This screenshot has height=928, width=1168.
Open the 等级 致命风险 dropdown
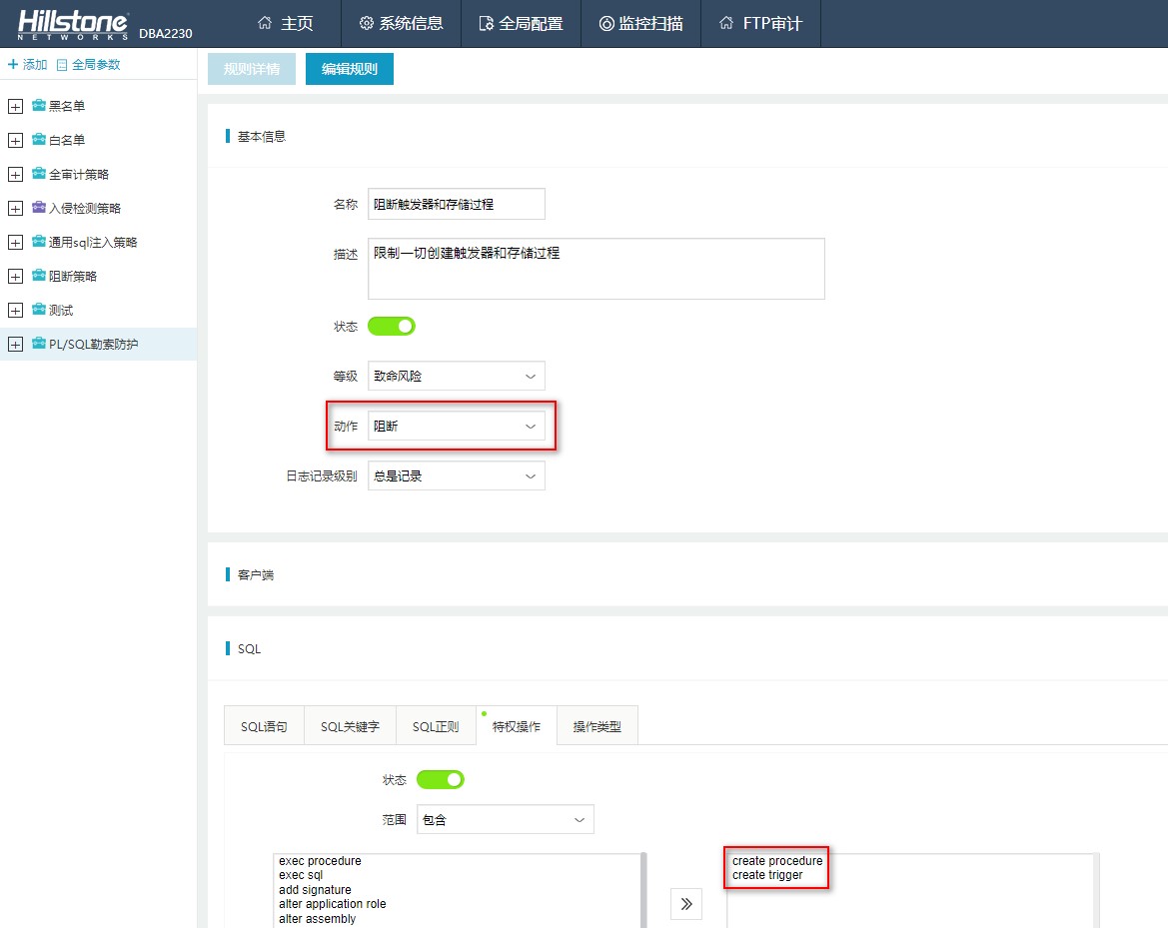pyautogui.click(x=456, y=377)
